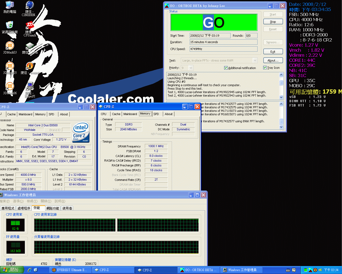Toggle Additional notification checkbox
Image resolution: width=342 pixels, height=274 pixels.
coord(226,68)
